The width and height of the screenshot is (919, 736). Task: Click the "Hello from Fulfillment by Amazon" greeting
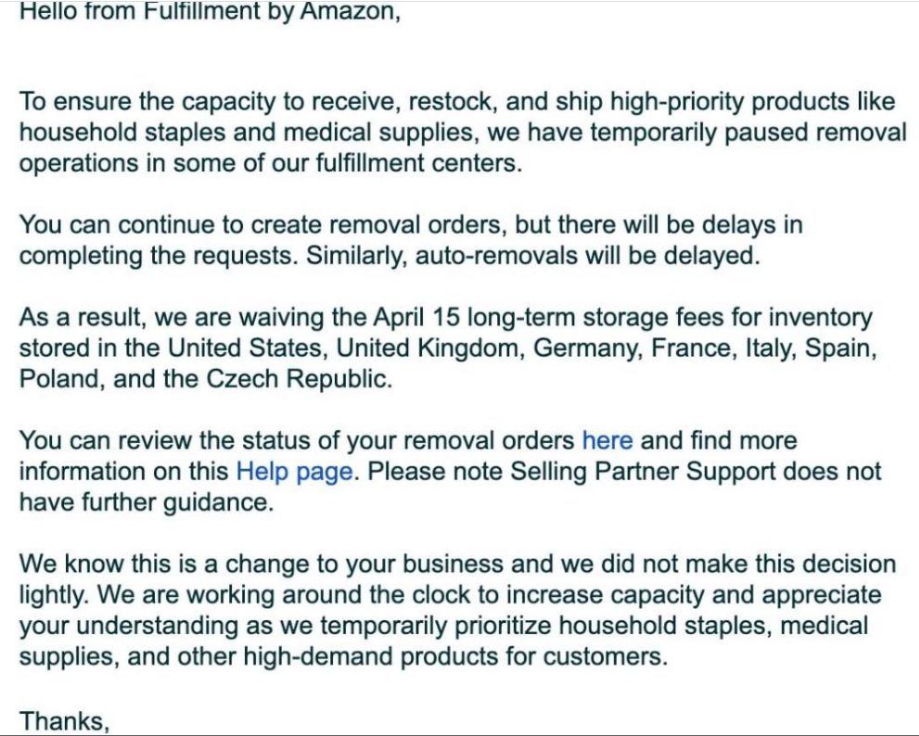(x=210, y=12)
